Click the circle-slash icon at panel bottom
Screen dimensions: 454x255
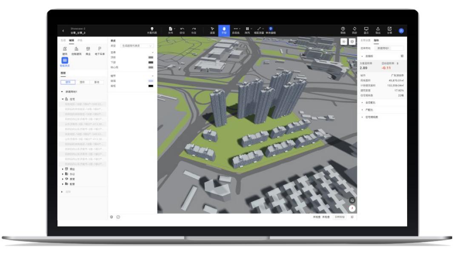[118, 217]
